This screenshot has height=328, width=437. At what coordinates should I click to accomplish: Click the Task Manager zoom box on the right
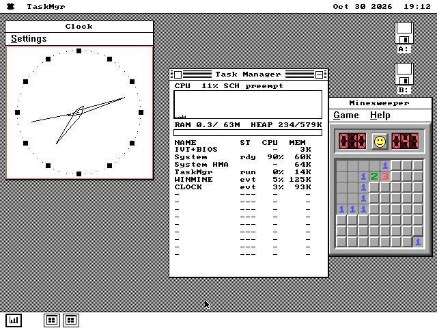319,74
